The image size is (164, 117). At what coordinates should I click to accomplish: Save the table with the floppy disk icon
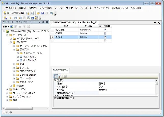pos(42,13)
